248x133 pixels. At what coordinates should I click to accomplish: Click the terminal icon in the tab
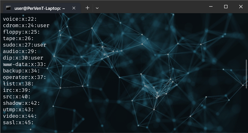tap(8, 8)
